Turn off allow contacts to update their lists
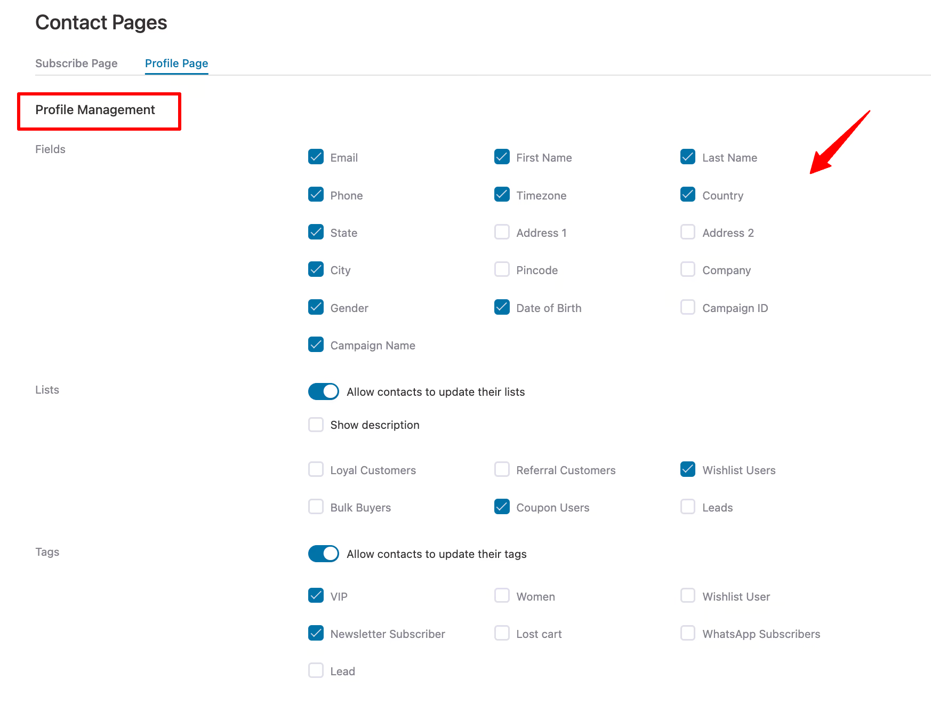The image size is (931, 711). (323, 391)
